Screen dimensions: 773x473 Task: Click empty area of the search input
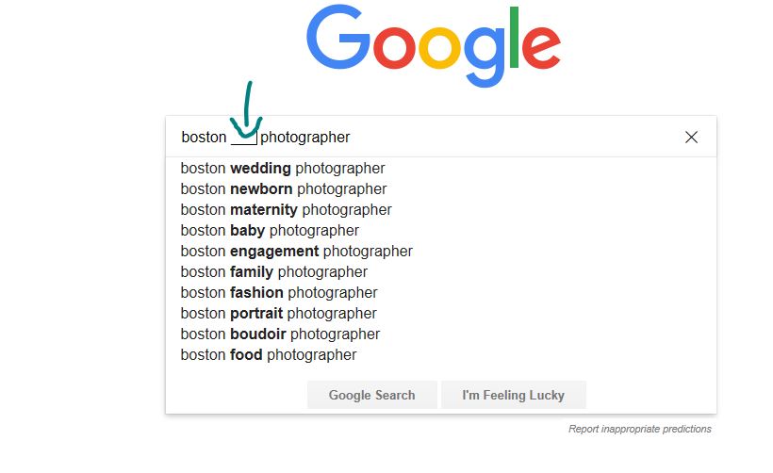pyautogui.click(x=513, y=137)
